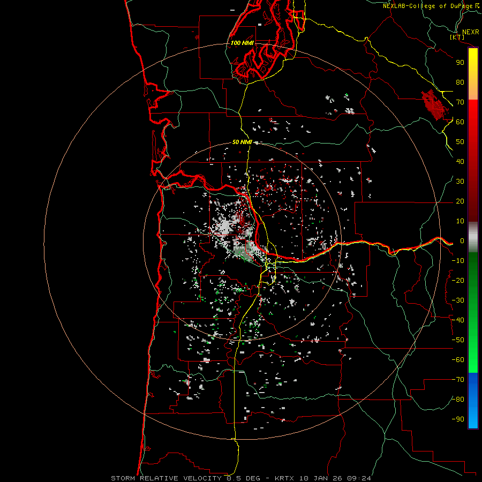Click the -40 scale label

coord(458,320)
